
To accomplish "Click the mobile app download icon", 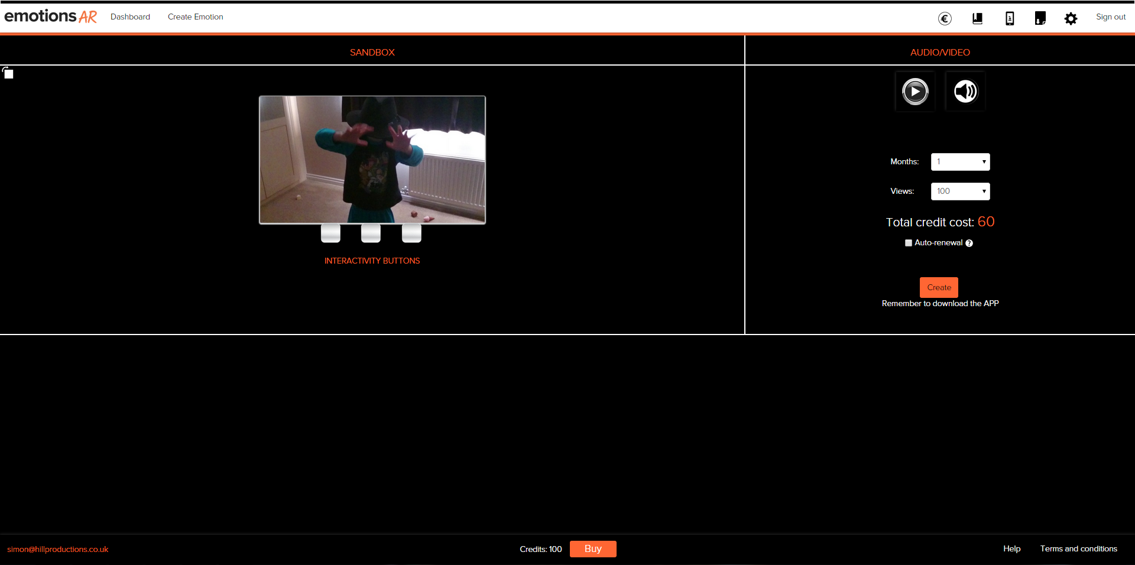I will (1010, 19).
